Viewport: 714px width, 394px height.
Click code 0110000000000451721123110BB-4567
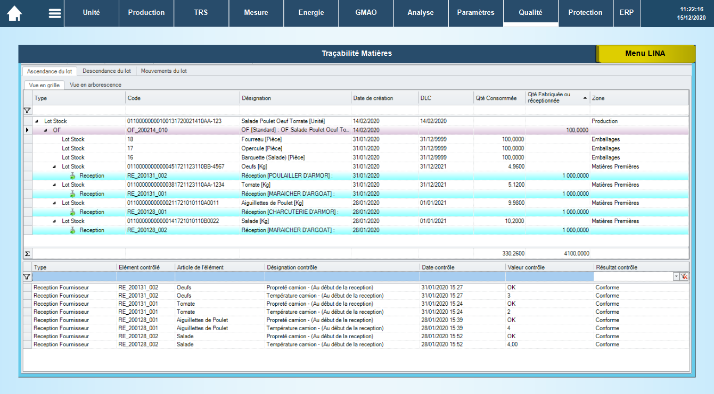point(175,166)
